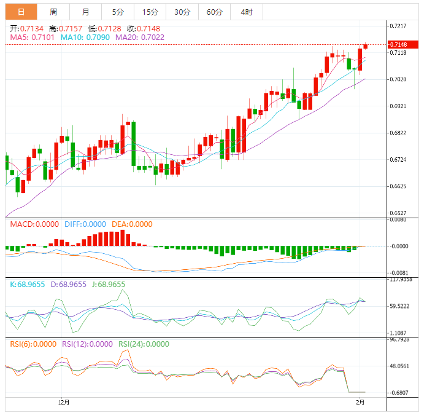Click the 2月 date marker on time axis
The height and width of the screenshot is (418, 427).
coord(361,403)
